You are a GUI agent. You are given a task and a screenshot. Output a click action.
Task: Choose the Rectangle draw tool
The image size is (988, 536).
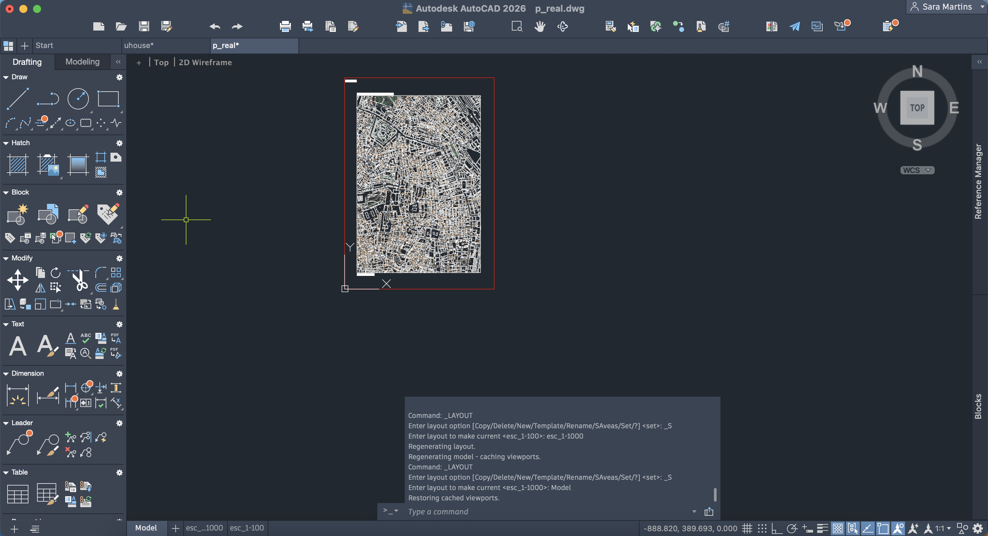(108, 99)
